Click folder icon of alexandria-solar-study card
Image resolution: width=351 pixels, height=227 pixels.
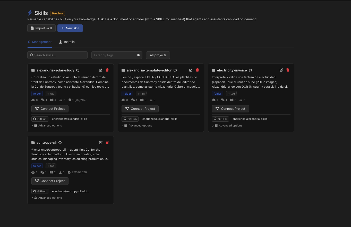point(33,70)
